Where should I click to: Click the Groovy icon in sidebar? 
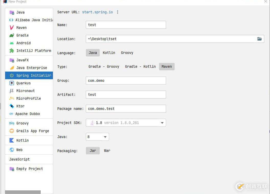click(x=12, y=123)
